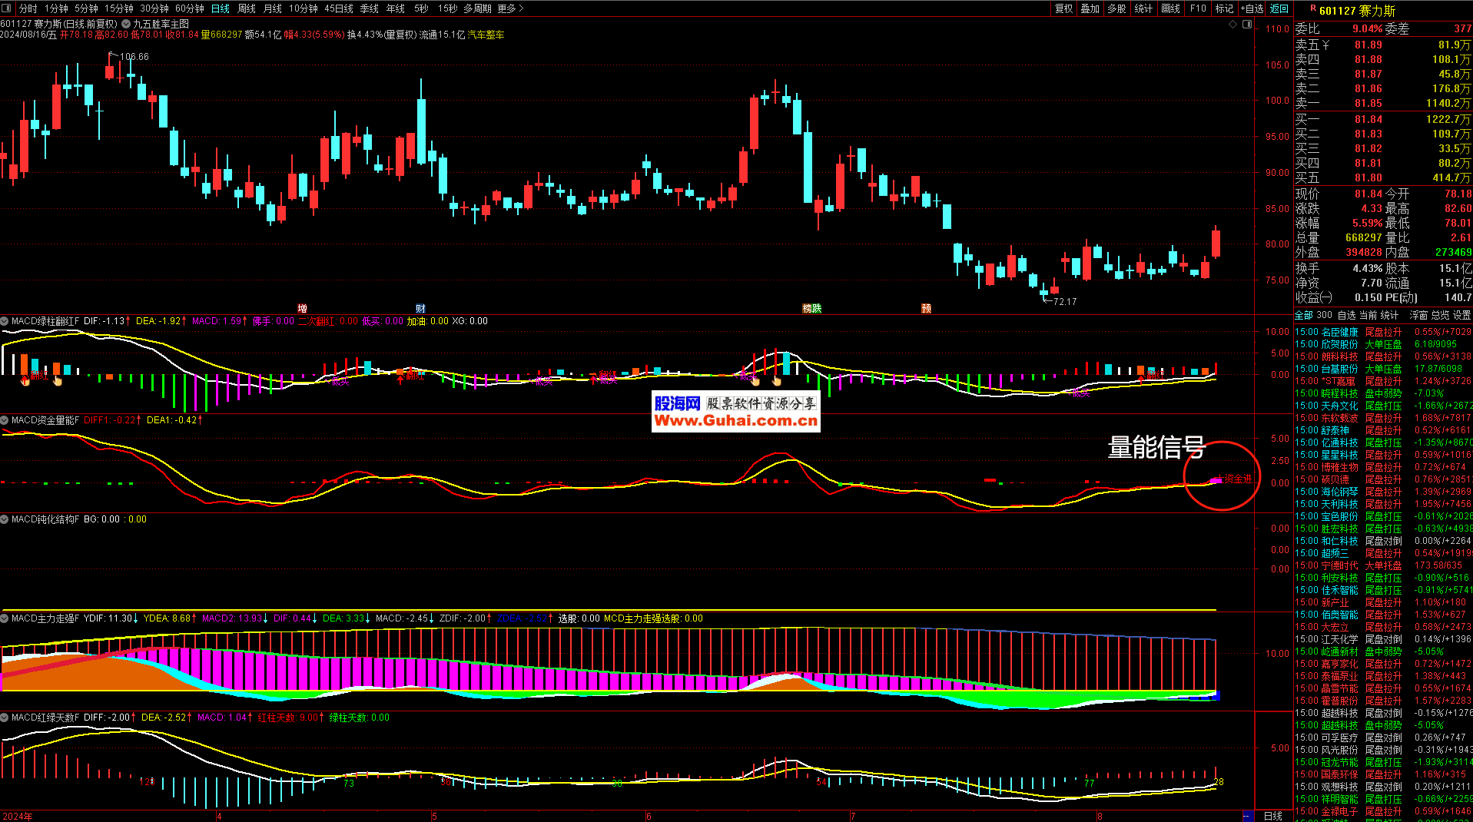Click the circle icon beside MACD红绿天数F

coord(5,718)
